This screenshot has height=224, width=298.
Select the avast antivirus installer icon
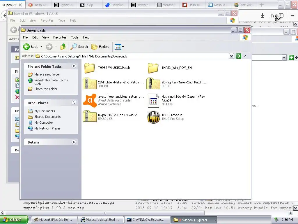pos(90,100)
